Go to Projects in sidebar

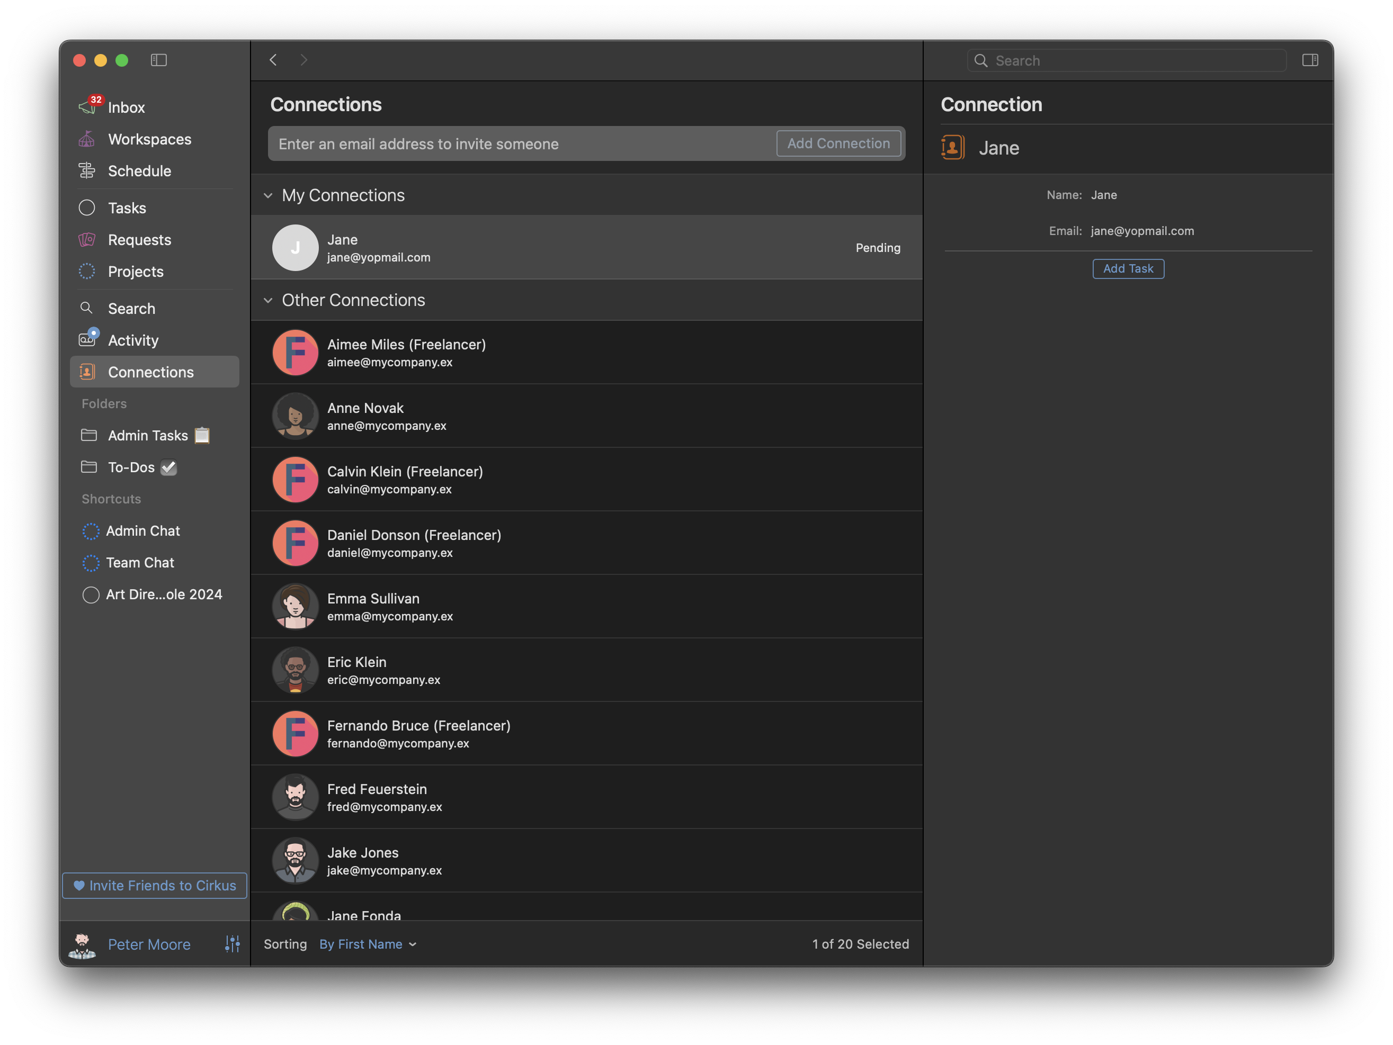pyautogui.click(x=136, y=272)
